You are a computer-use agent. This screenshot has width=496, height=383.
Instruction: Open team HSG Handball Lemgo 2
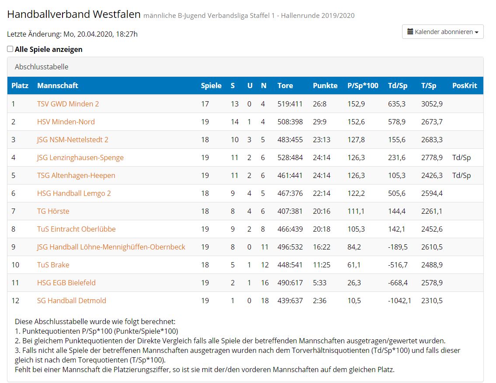(74, 193)
